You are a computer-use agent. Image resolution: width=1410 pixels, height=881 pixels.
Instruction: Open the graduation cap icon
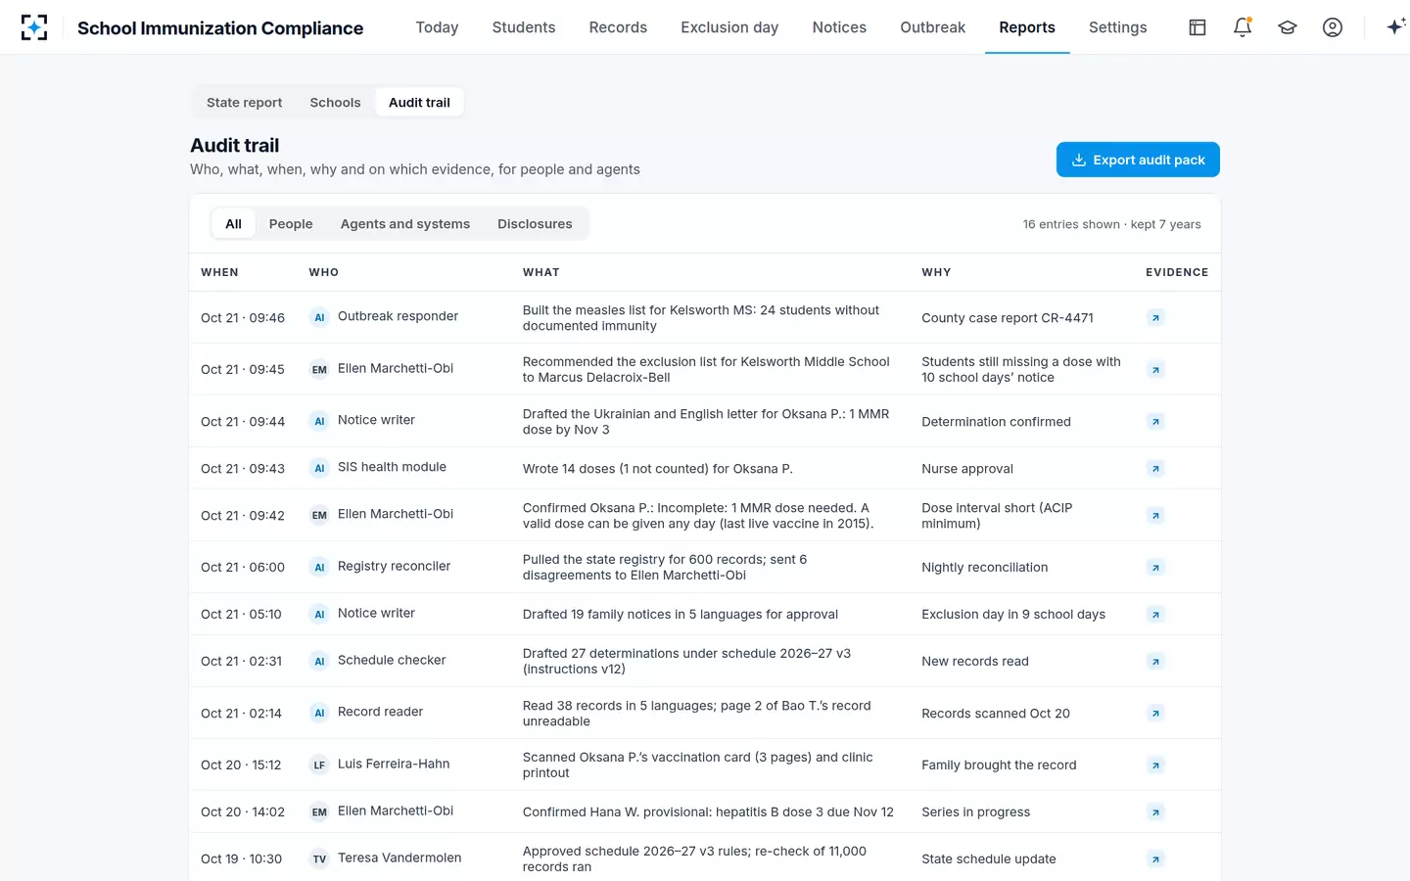1288,27
